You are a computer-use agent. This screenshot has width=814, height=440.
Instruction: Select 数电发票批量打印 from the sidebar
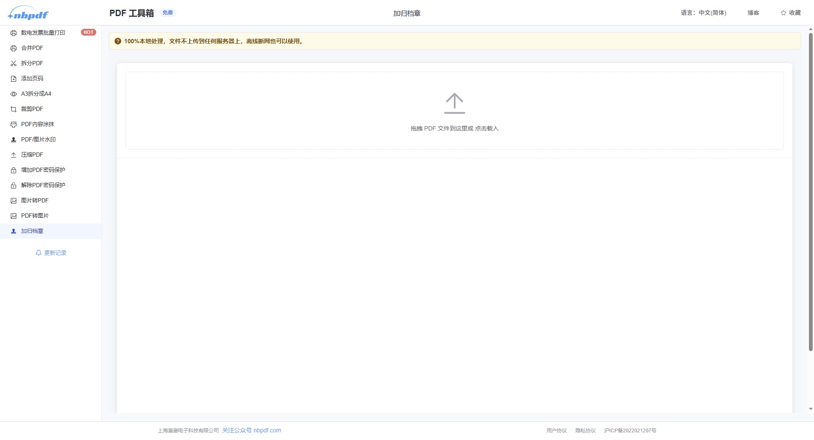click(x=43, y=33)
